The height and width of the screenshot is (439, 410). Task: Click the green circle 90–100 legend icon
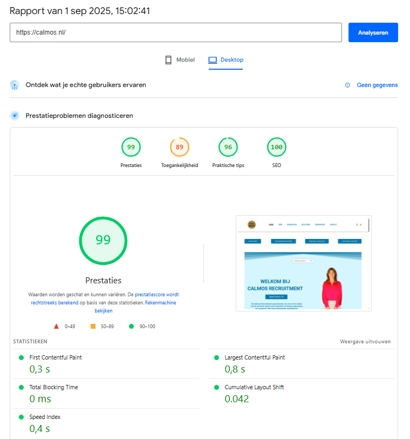131,326
